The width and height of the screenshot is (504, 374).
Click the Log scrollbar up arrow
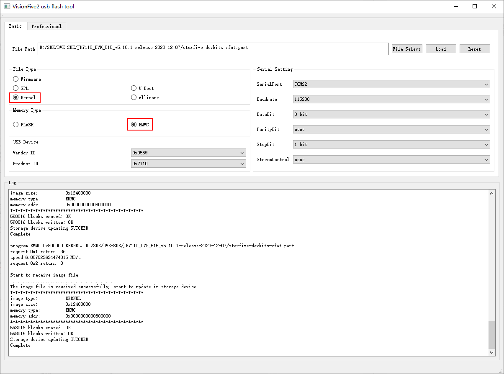tap(492, 193)
